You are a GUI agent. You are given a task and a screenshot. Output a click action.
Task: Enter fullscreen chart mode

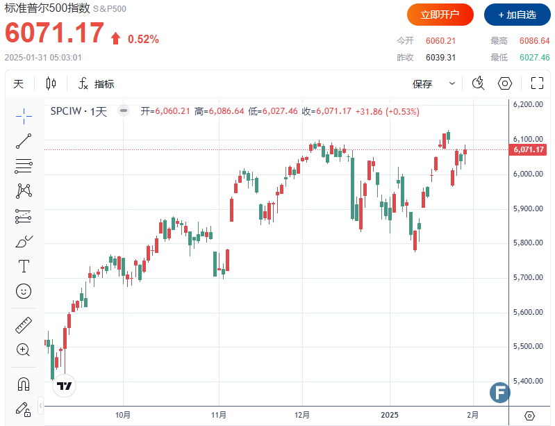(x=537, y=84)
